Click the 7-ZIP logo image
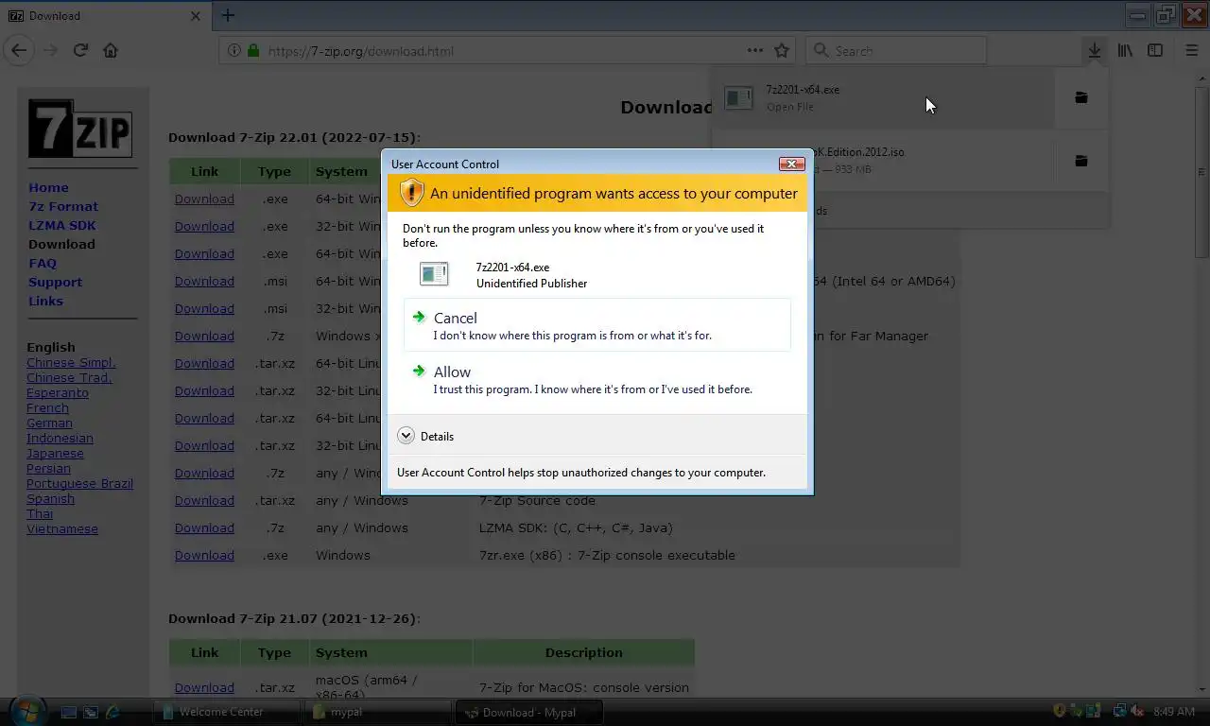The image size is (1210, 726). [79, 129]
